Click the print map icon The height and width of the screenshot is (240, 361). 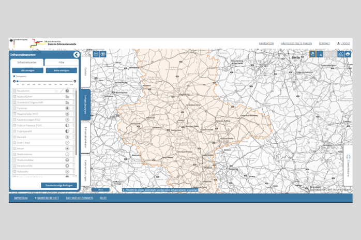348,54
